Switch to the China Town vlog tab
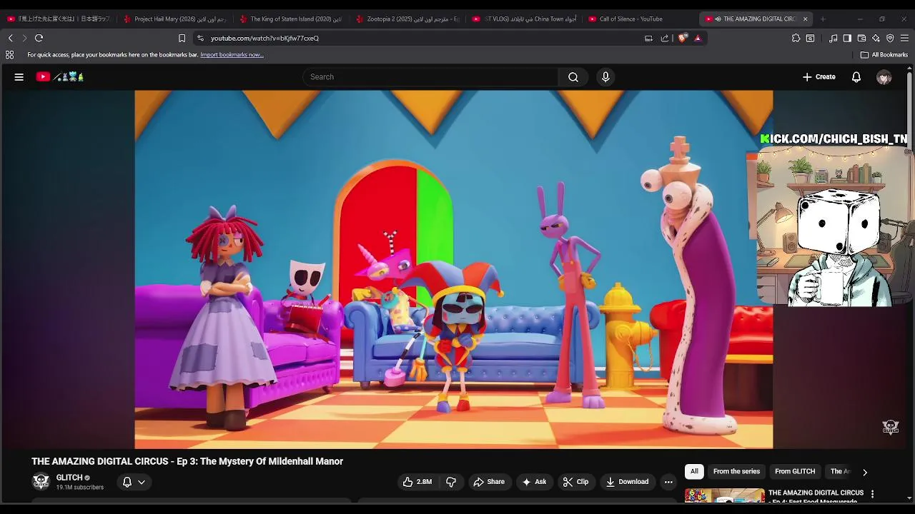The width and height of the screenshot is (915, 514). [x=524, y=19]
